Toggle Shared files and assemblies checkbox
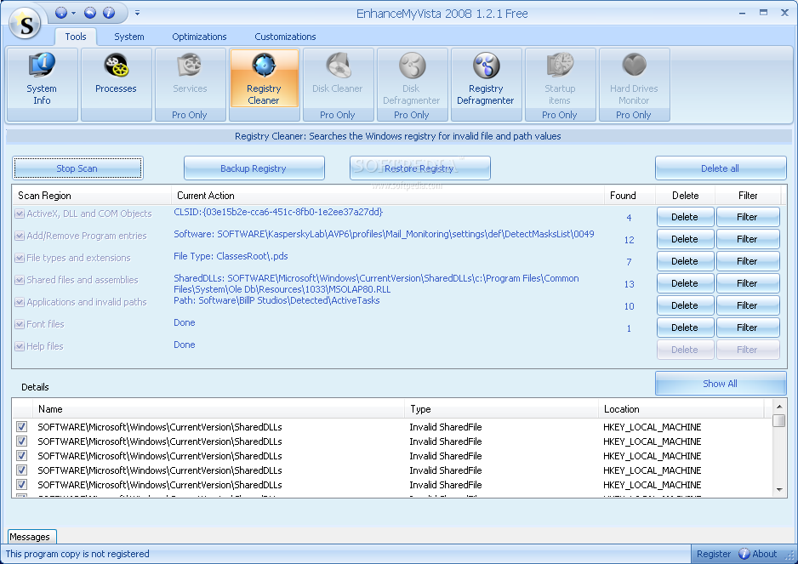 20,280
